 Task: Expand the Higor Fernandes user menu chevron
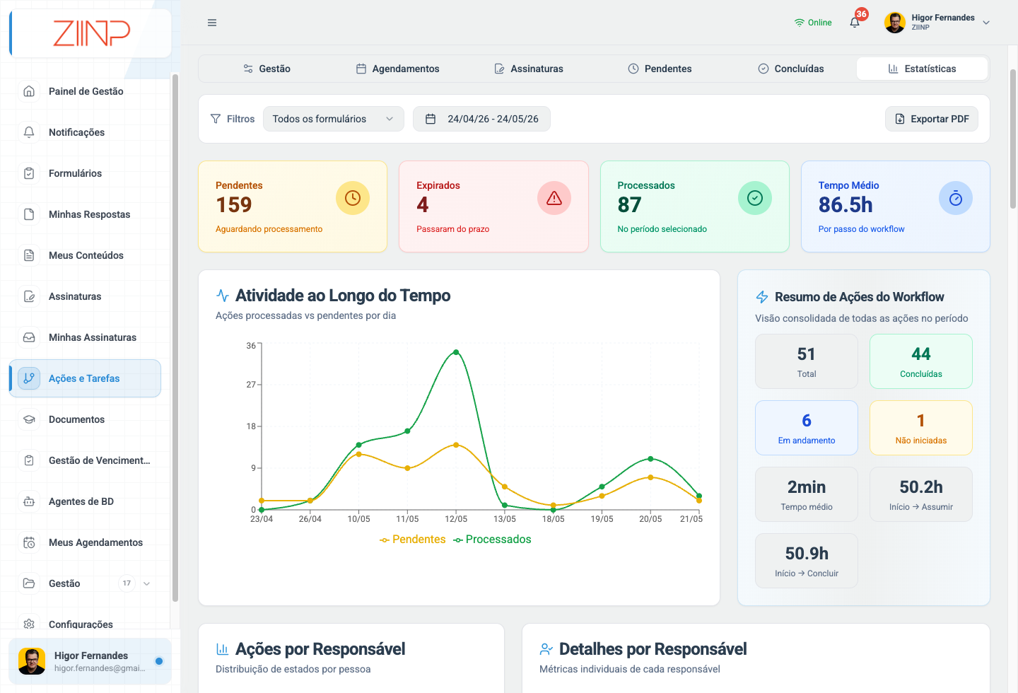[x=986, y=23]
